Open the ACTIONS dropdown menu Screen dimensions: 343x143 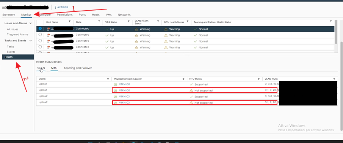[x=61, y=7]
